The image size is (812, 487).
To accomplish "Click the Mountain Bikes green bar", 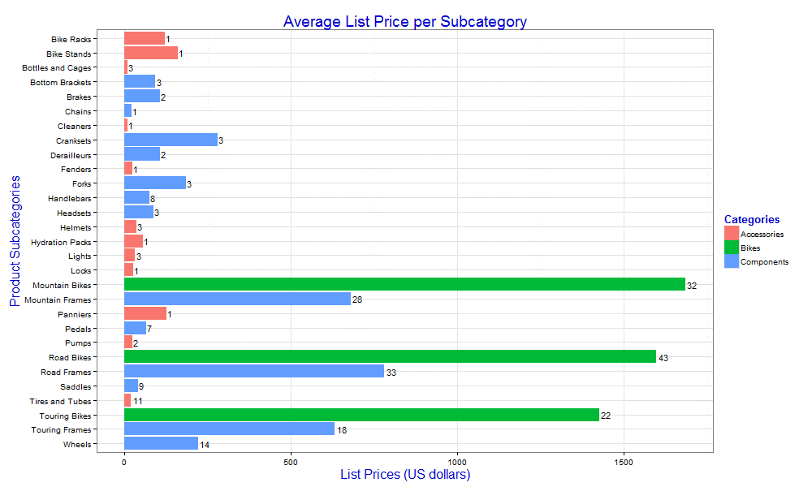I will click(x=404, y=285).
